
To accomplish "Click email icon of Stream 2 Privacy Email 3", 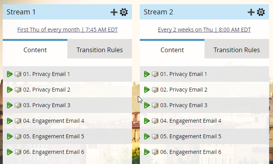I will 155,105.
